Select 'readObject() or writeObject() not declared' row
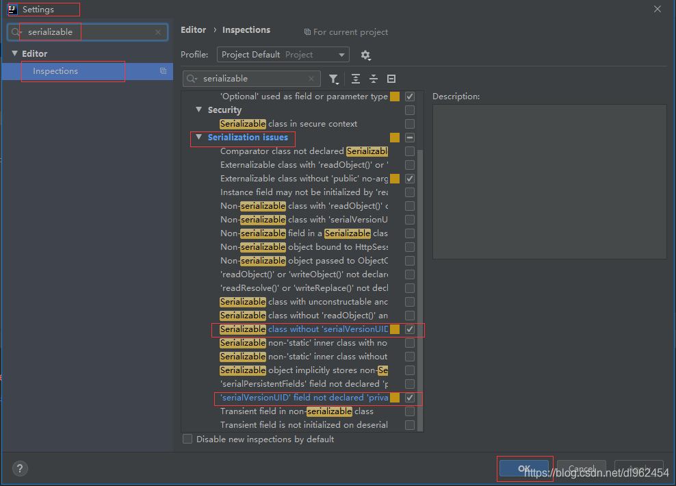Viewport: 676px width, 486px height. 304,274
